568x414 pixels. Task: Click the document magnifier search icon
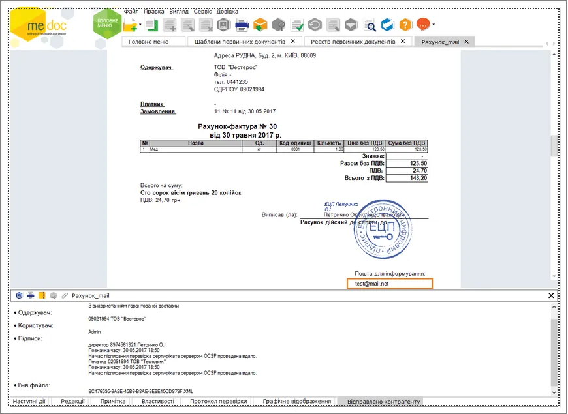click(x=370, y=25)
